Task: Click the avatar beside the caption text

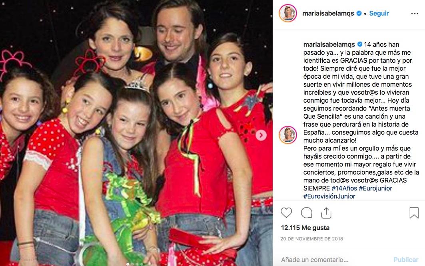Action: (x=287, y=135)
